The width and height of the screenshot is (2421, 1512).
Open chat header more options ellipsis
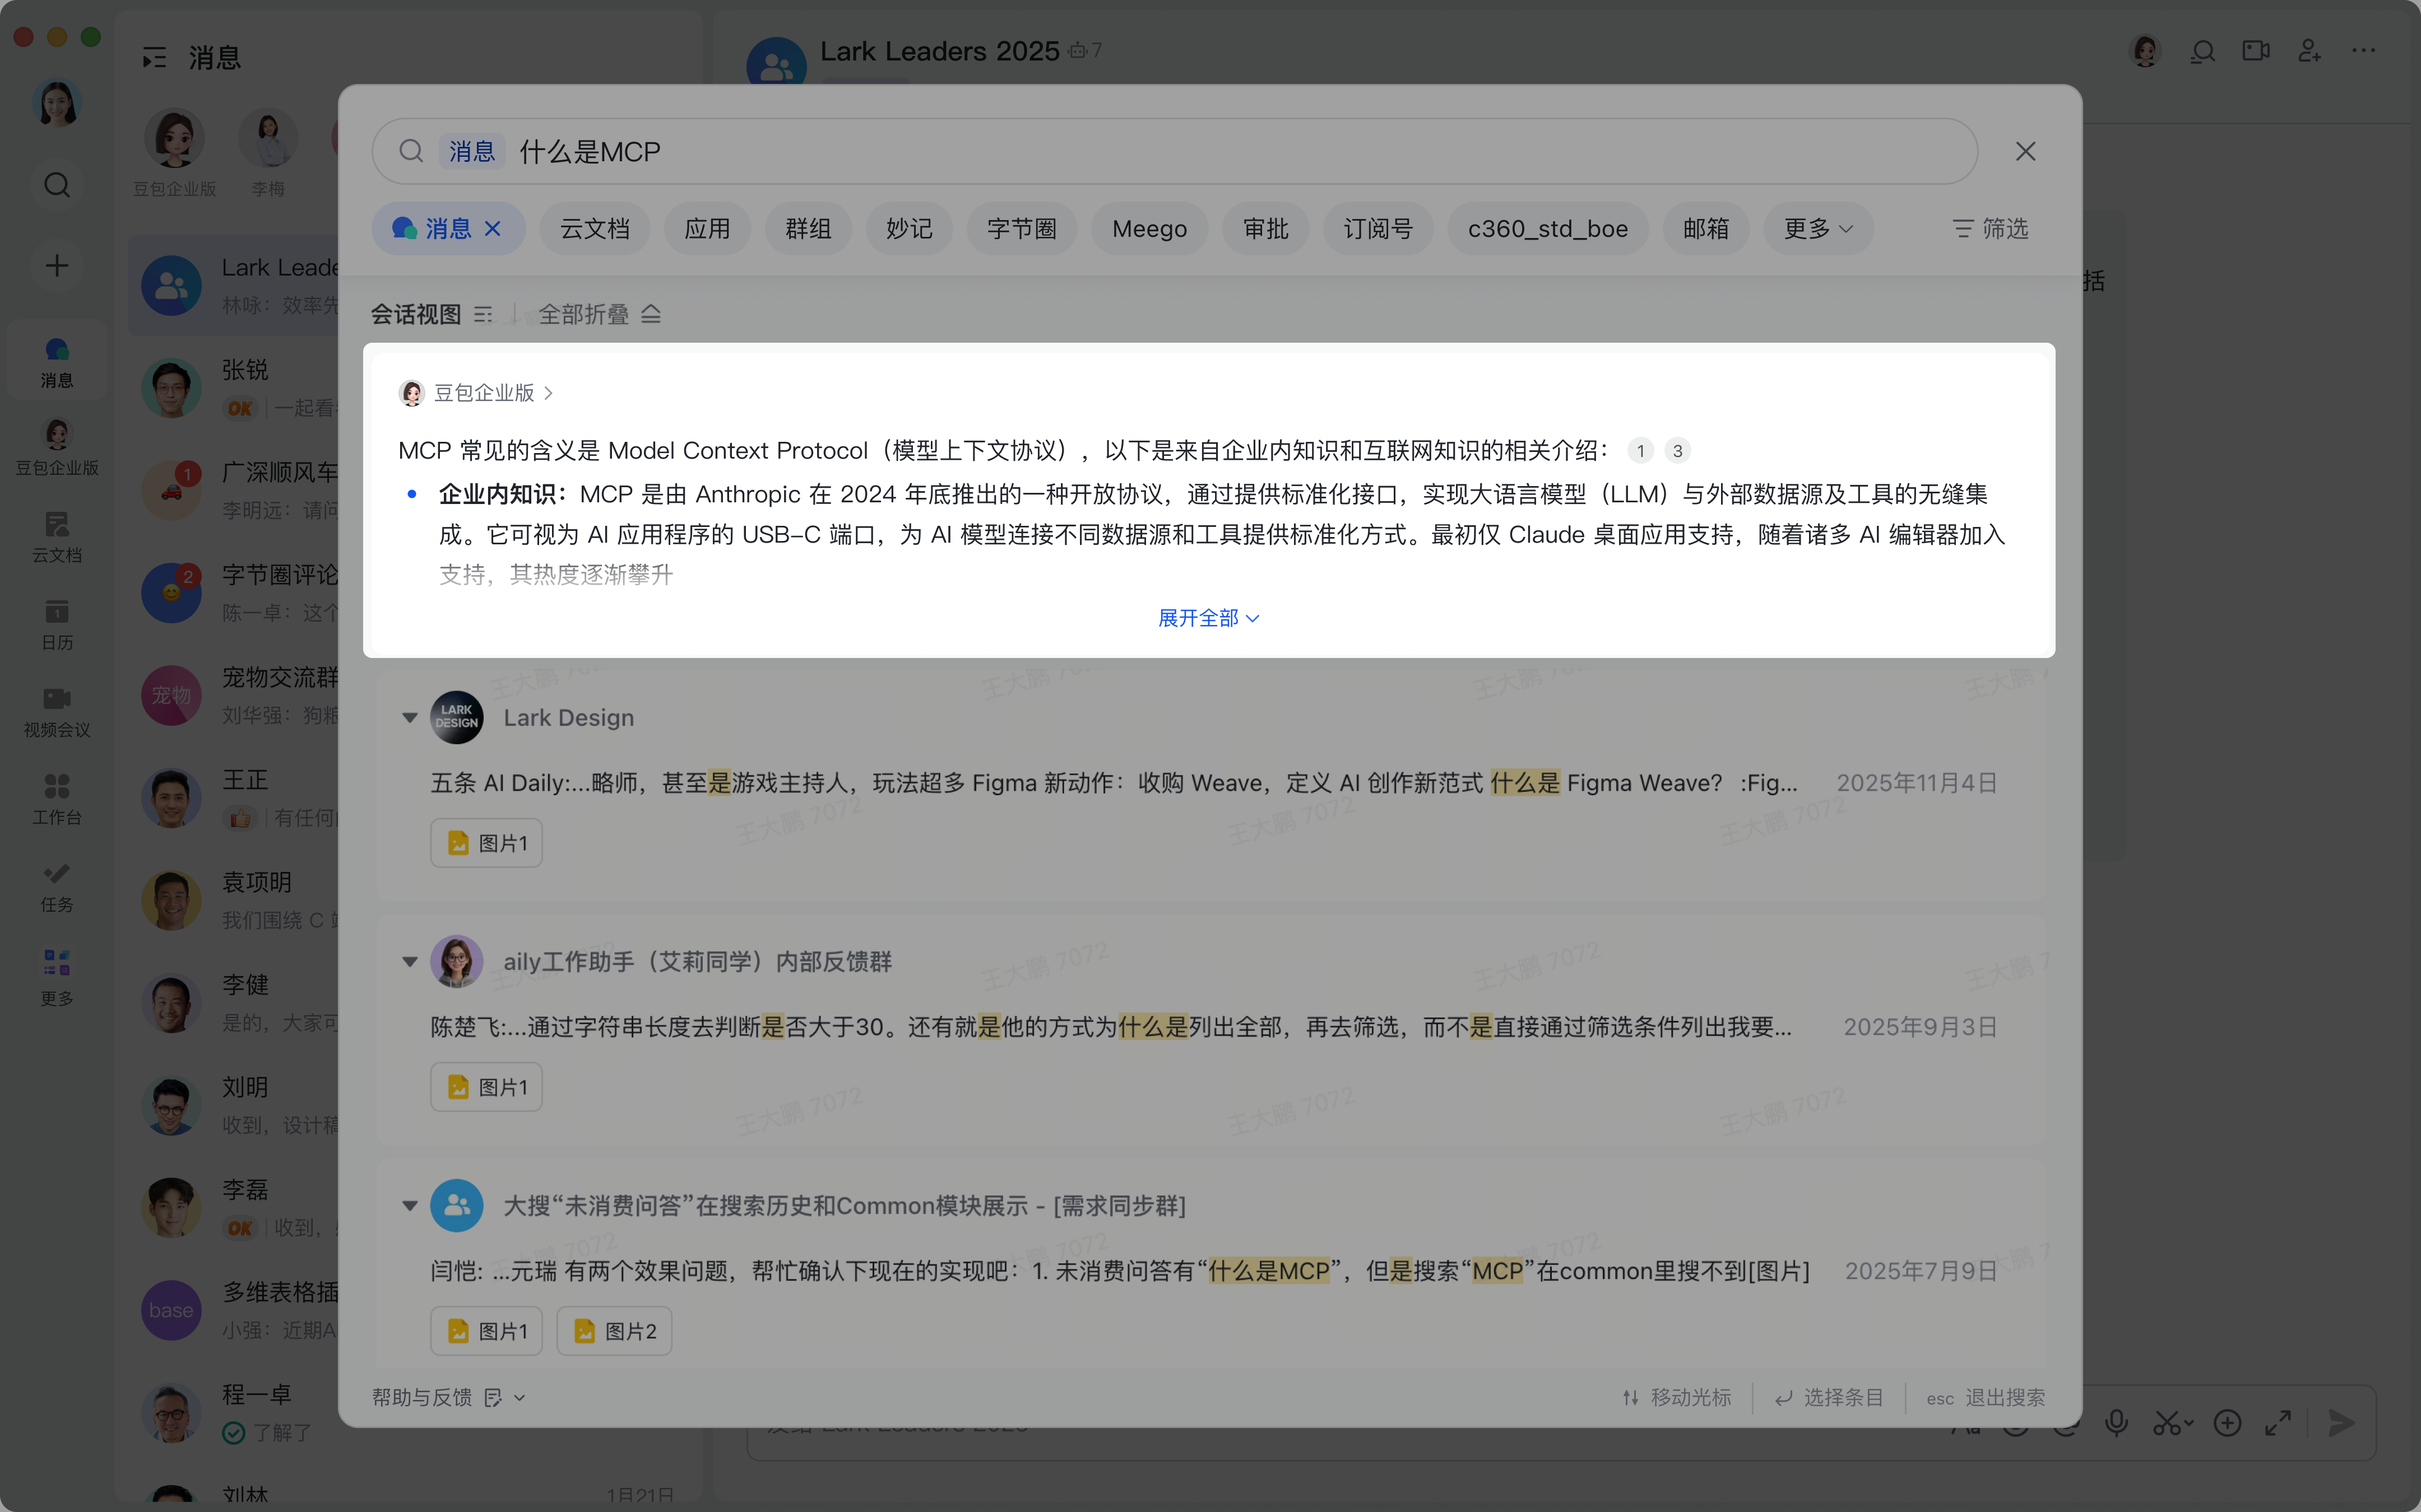pyautogui.click(x=2364, y=51)
